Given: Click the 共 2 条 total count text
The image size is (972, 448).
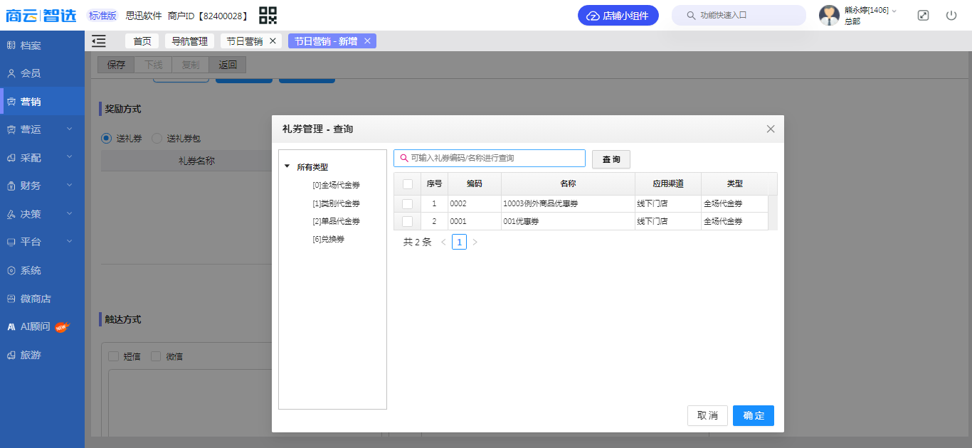Looking at the screenshot, I should coord(418,242).
